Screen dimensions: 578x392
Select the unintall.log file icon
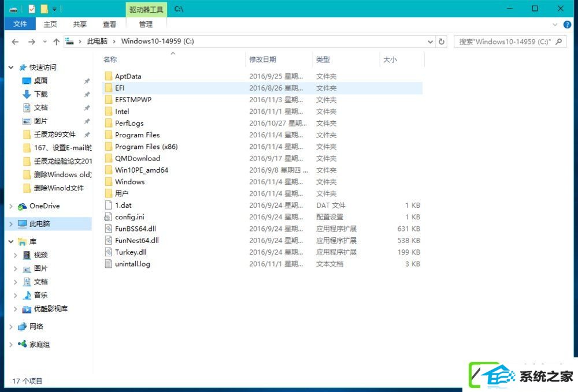click(109, 264)
